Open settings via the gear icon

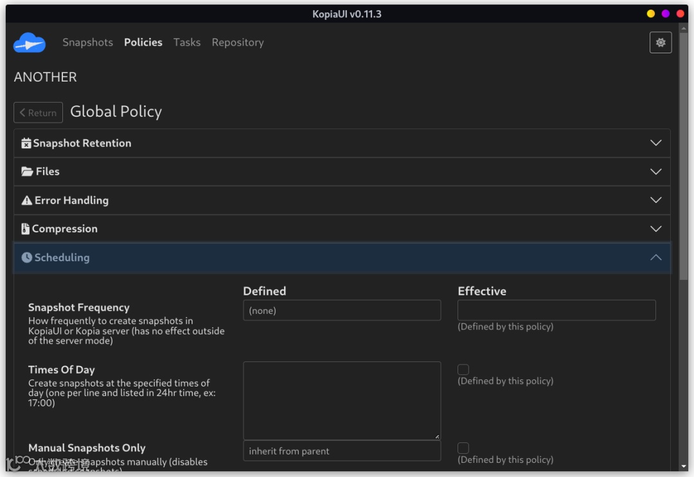point(661,43)
